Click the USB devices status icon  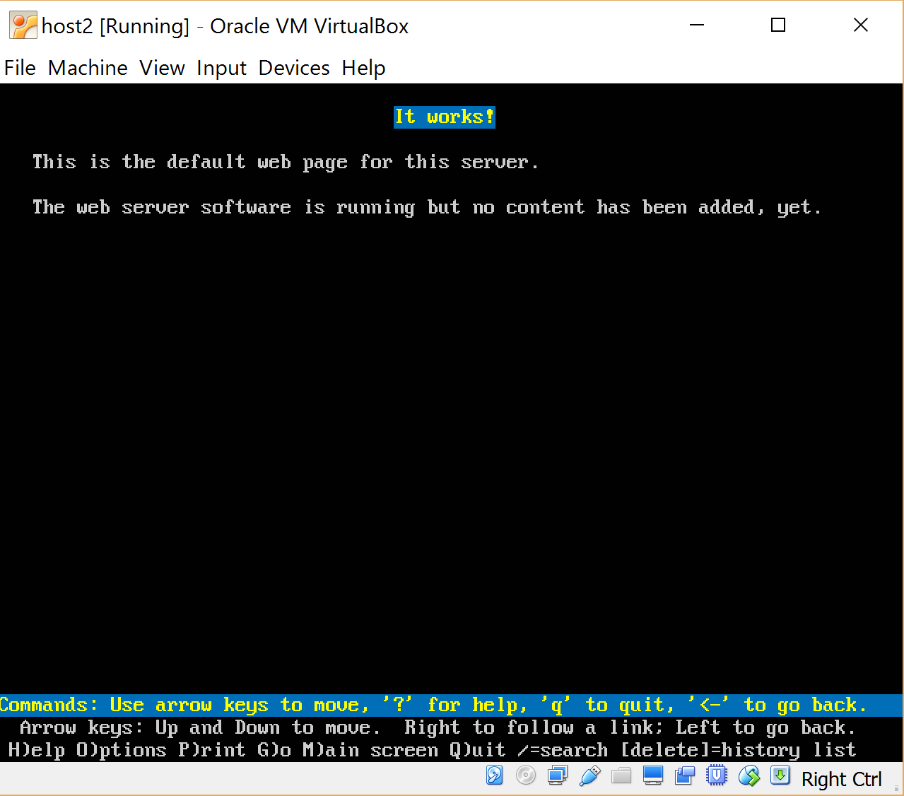pyautogui.click(x=589, y=775)
